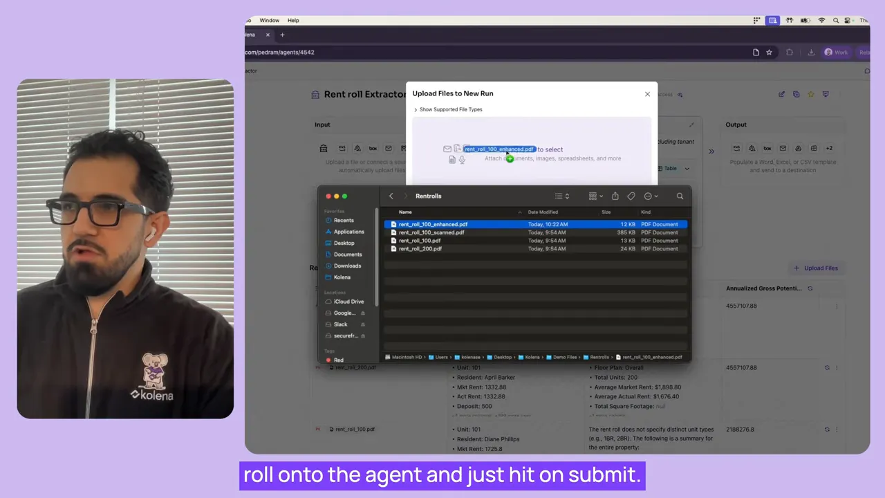Select the Box integration icon in Input panel

pos(373,148)
